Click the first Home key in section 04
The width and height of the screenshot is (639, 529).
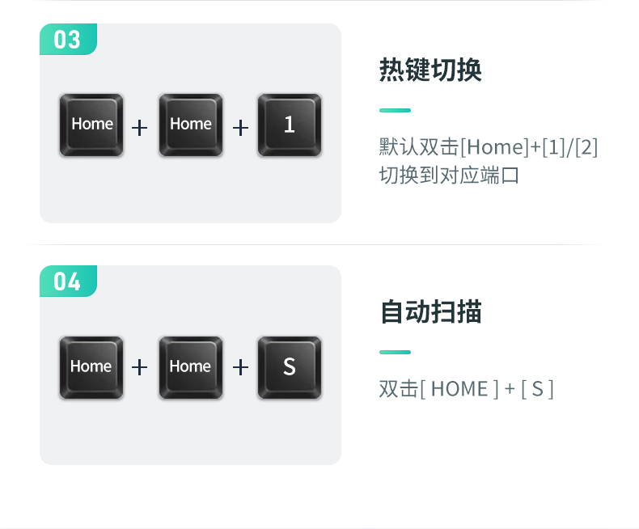tap(91, 367)
